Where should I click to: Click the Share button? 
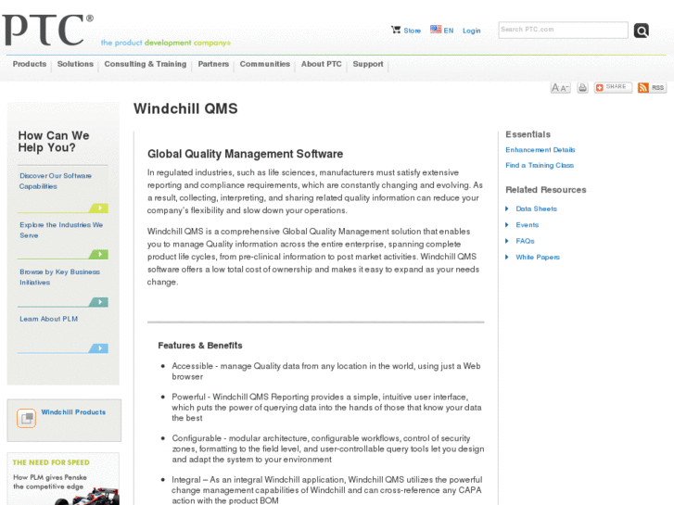coord(613,87)
